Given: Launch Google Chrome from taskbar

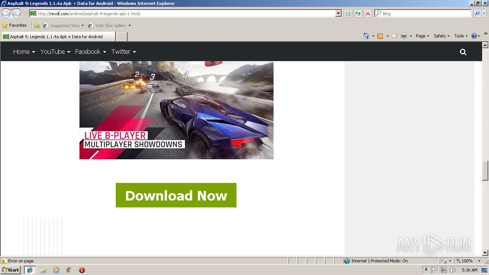Looking at the screenshot, I should (69, 270).
